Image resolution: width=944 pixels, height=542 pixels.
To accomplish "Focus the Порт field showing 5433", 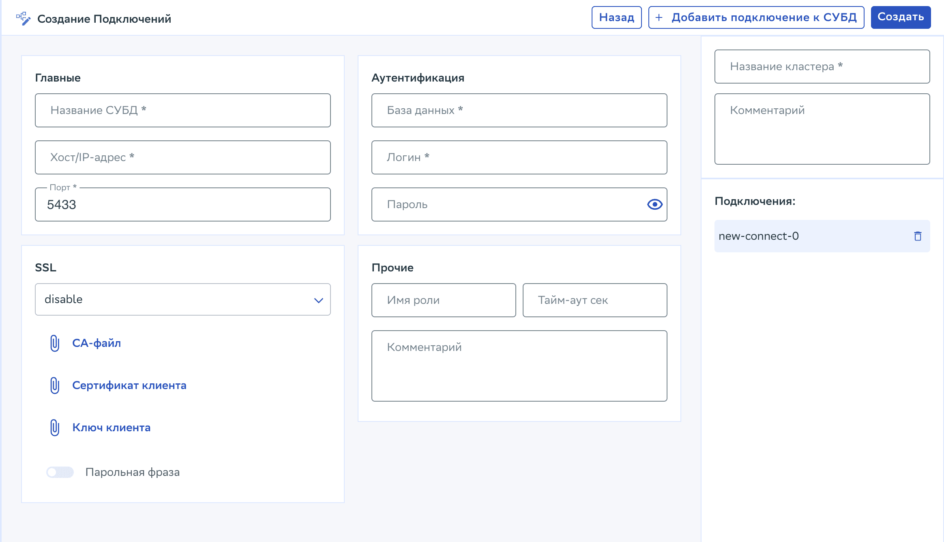I will (182, 204).
